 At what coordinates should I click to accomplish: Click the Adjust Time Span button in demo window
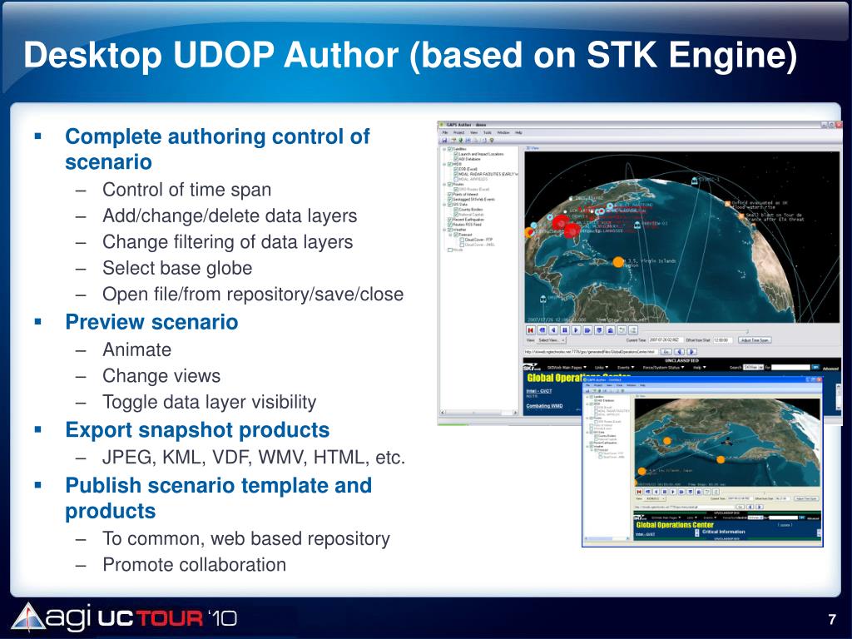click(755, 340)
